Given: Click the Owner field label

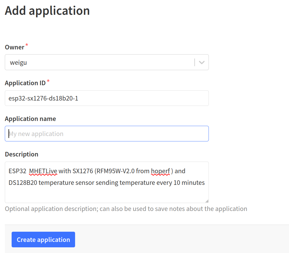Looking at the screenshot, I should pyautogui.click(x=14, y=47).
